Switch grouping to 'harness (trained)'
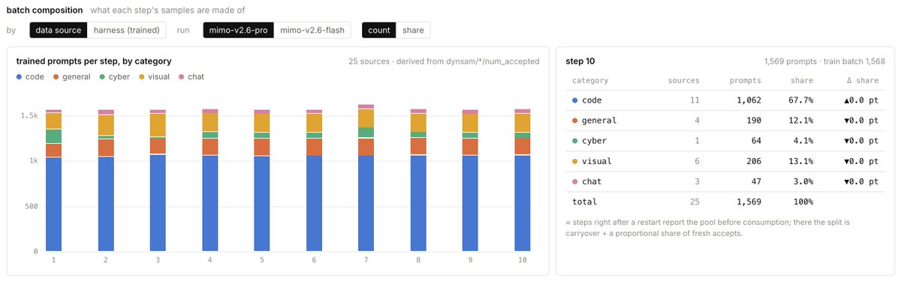 [127, 30]
